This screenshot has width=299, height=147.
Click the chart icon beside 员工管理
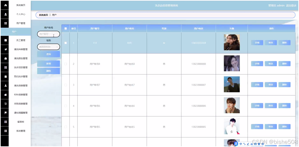click(6, 40)
